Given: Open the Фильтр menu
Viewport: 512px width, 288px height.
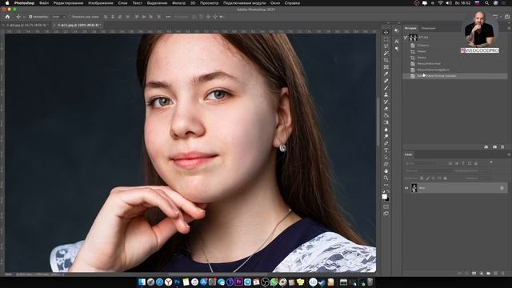Looking at the screenshot, I should pos(178,3).
